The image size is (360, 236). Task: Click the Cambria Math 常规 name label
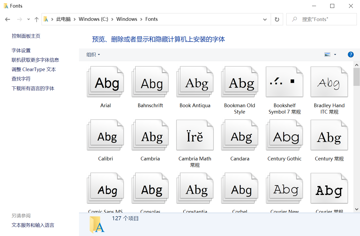click(x=195, y=162)
